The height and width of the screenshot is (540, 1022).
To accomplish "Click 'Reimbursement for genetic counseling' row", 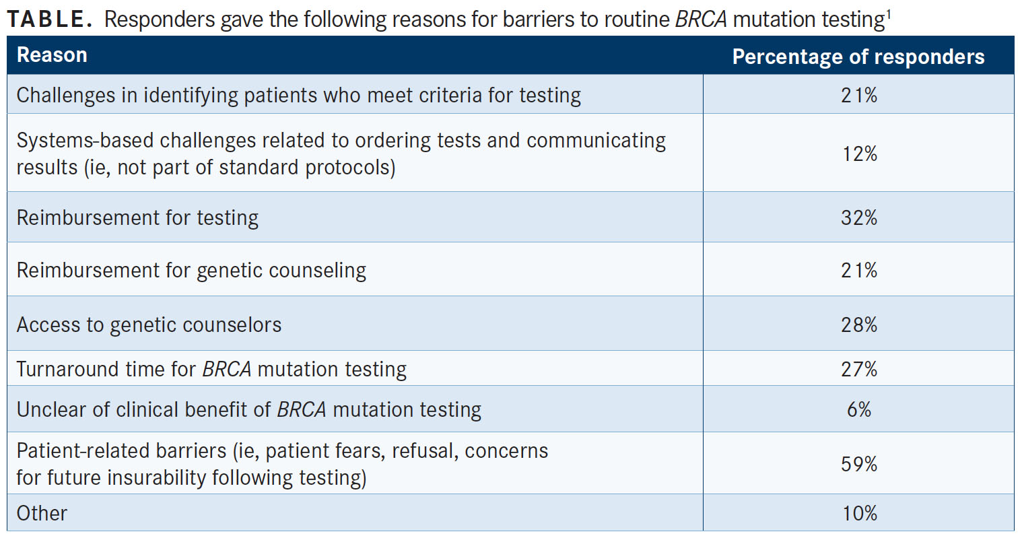I will (191, 270).
